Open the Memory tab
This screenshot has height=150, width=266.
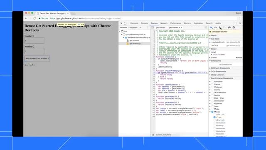coord(187,23)
